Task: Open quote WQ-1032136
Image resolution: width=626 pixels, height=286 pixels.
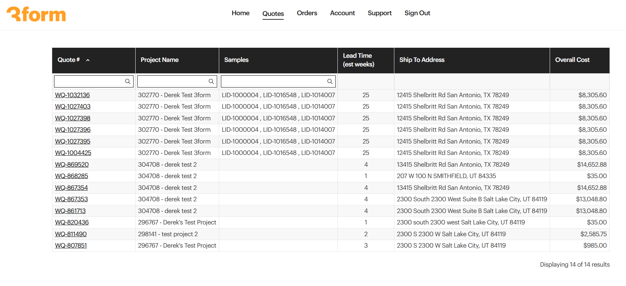Action: tap(72, 95)
